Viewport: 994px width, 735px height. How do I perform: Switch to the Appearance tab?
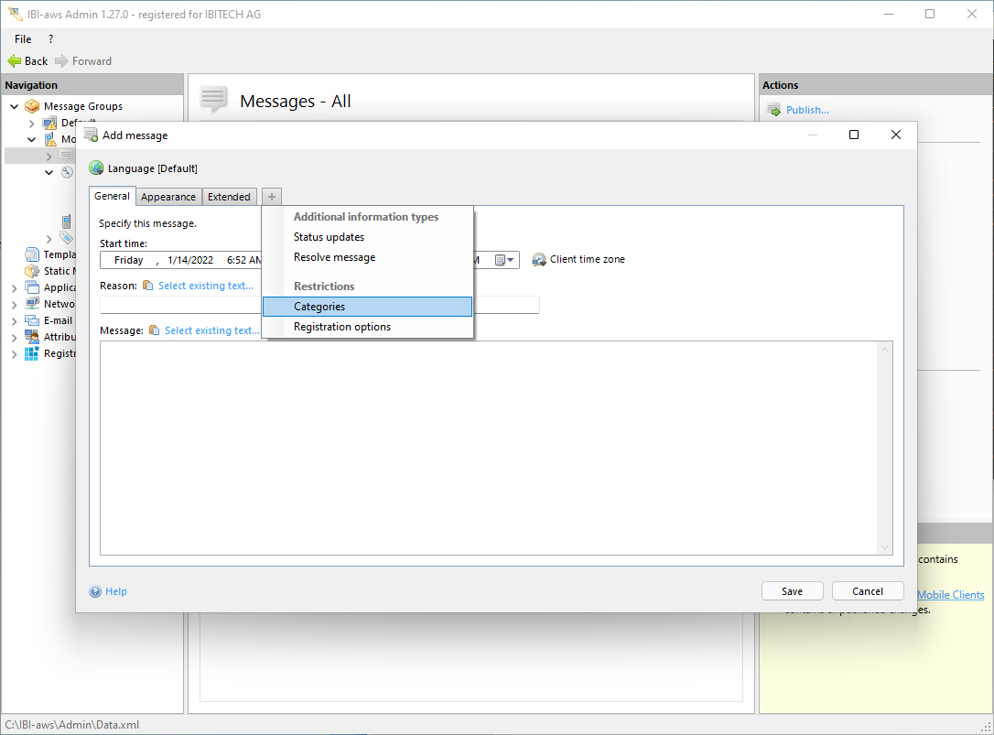(x=168, y=197)
